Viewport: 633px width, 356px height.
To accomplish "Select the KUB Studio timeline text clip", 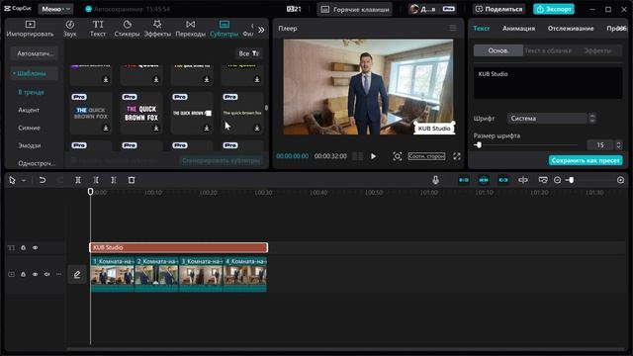I will pos(178,247).
